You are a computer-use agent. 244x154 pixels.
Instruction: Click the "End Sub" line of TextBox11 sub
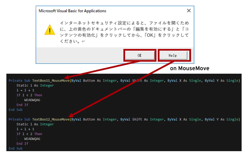click(15, 110)
